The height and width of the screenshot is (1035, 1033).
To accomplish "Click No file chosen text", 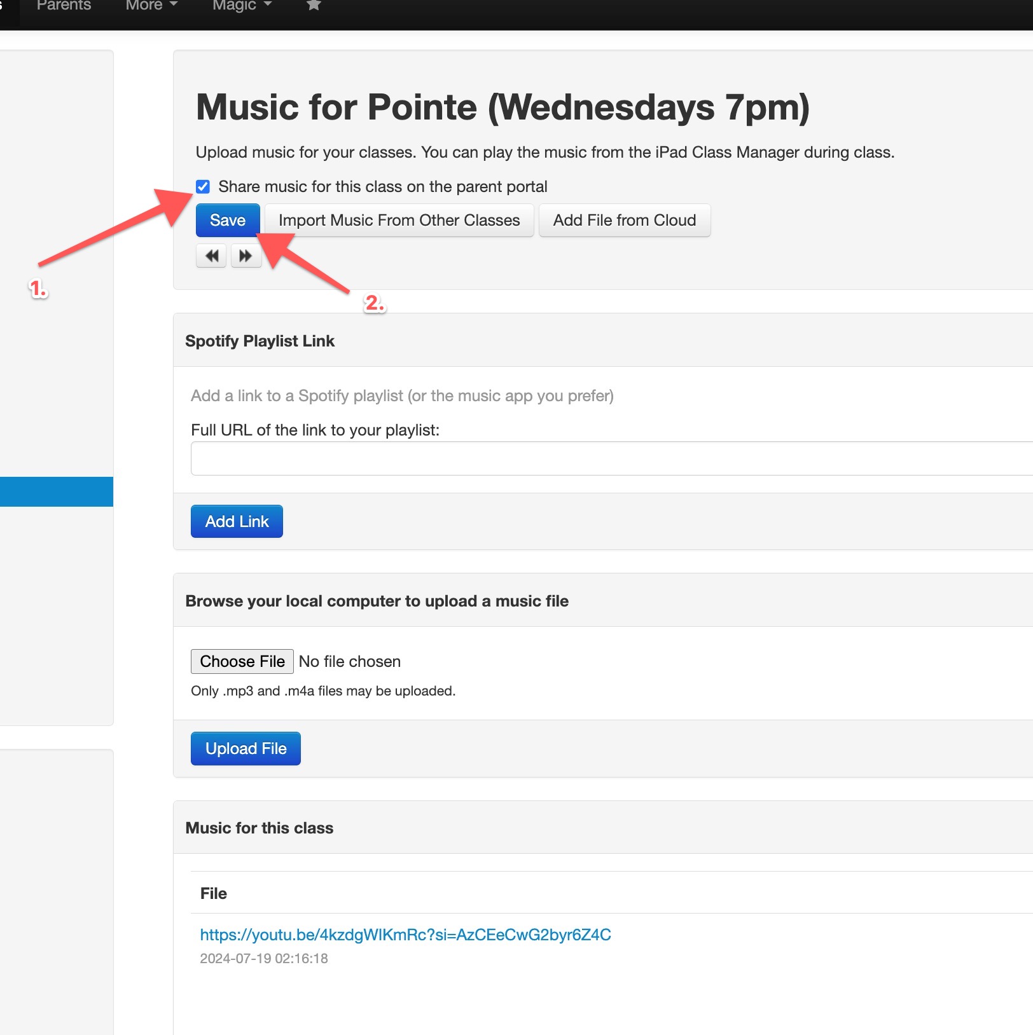I will tap(349, 661).
